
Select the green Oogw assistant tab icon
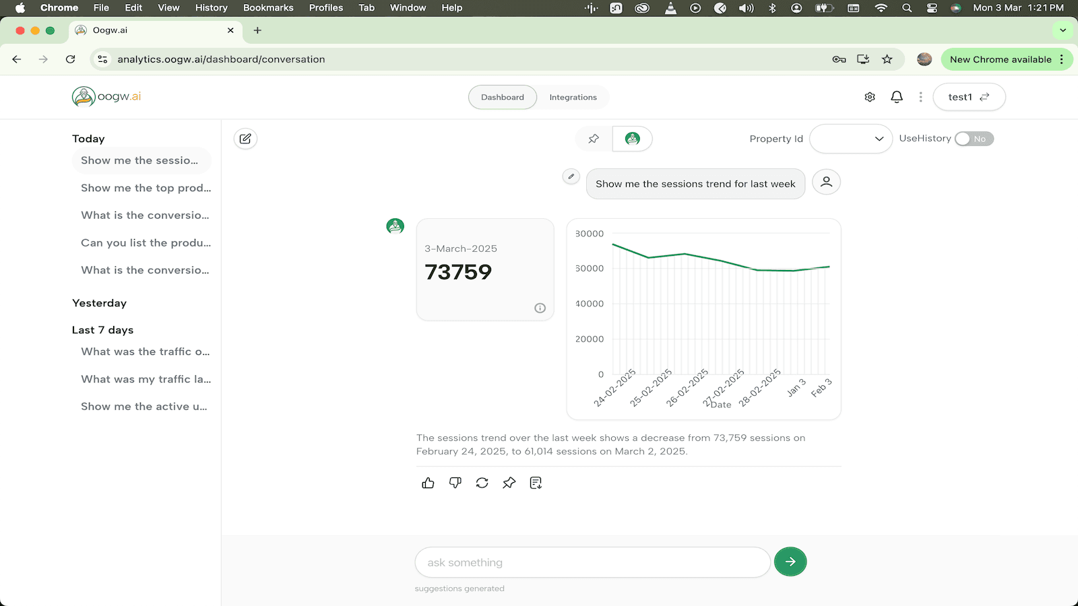(632, 139)
